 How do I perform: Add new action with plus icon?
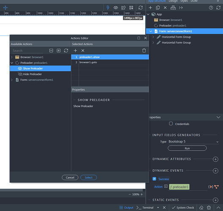pyautogui.click(x=75, y=51)
